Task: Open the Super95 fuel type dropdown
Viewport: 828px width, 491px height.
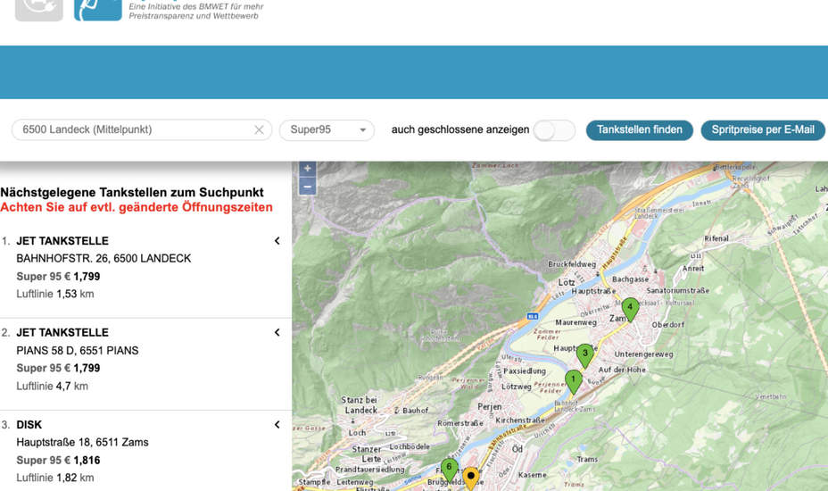Action: click(x=327, y=130)
